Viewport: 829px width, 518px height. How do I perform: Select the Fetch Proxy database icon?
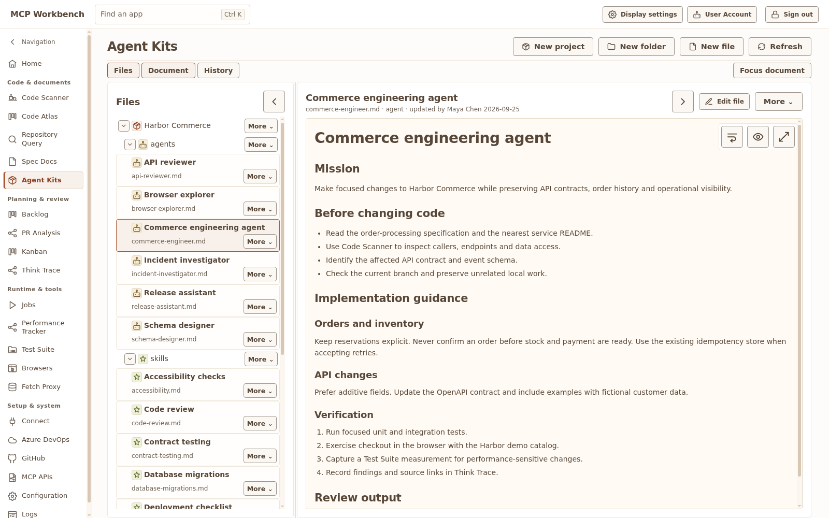coord(12,387)
